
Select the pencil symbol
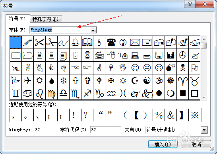(x=28, y=42)
